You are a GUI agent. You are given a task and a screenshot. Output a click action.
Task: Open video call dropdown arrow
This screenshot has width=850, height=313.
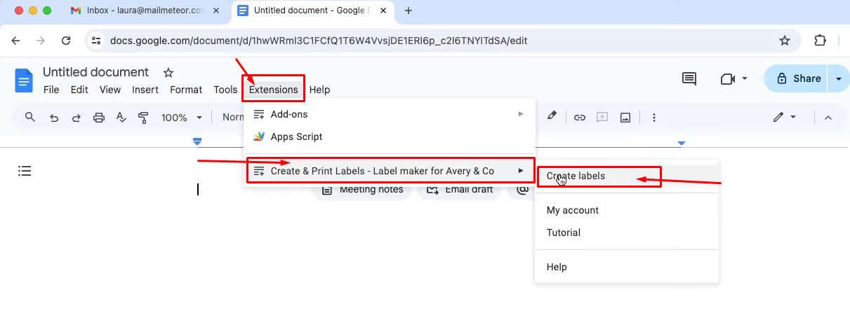745,78
